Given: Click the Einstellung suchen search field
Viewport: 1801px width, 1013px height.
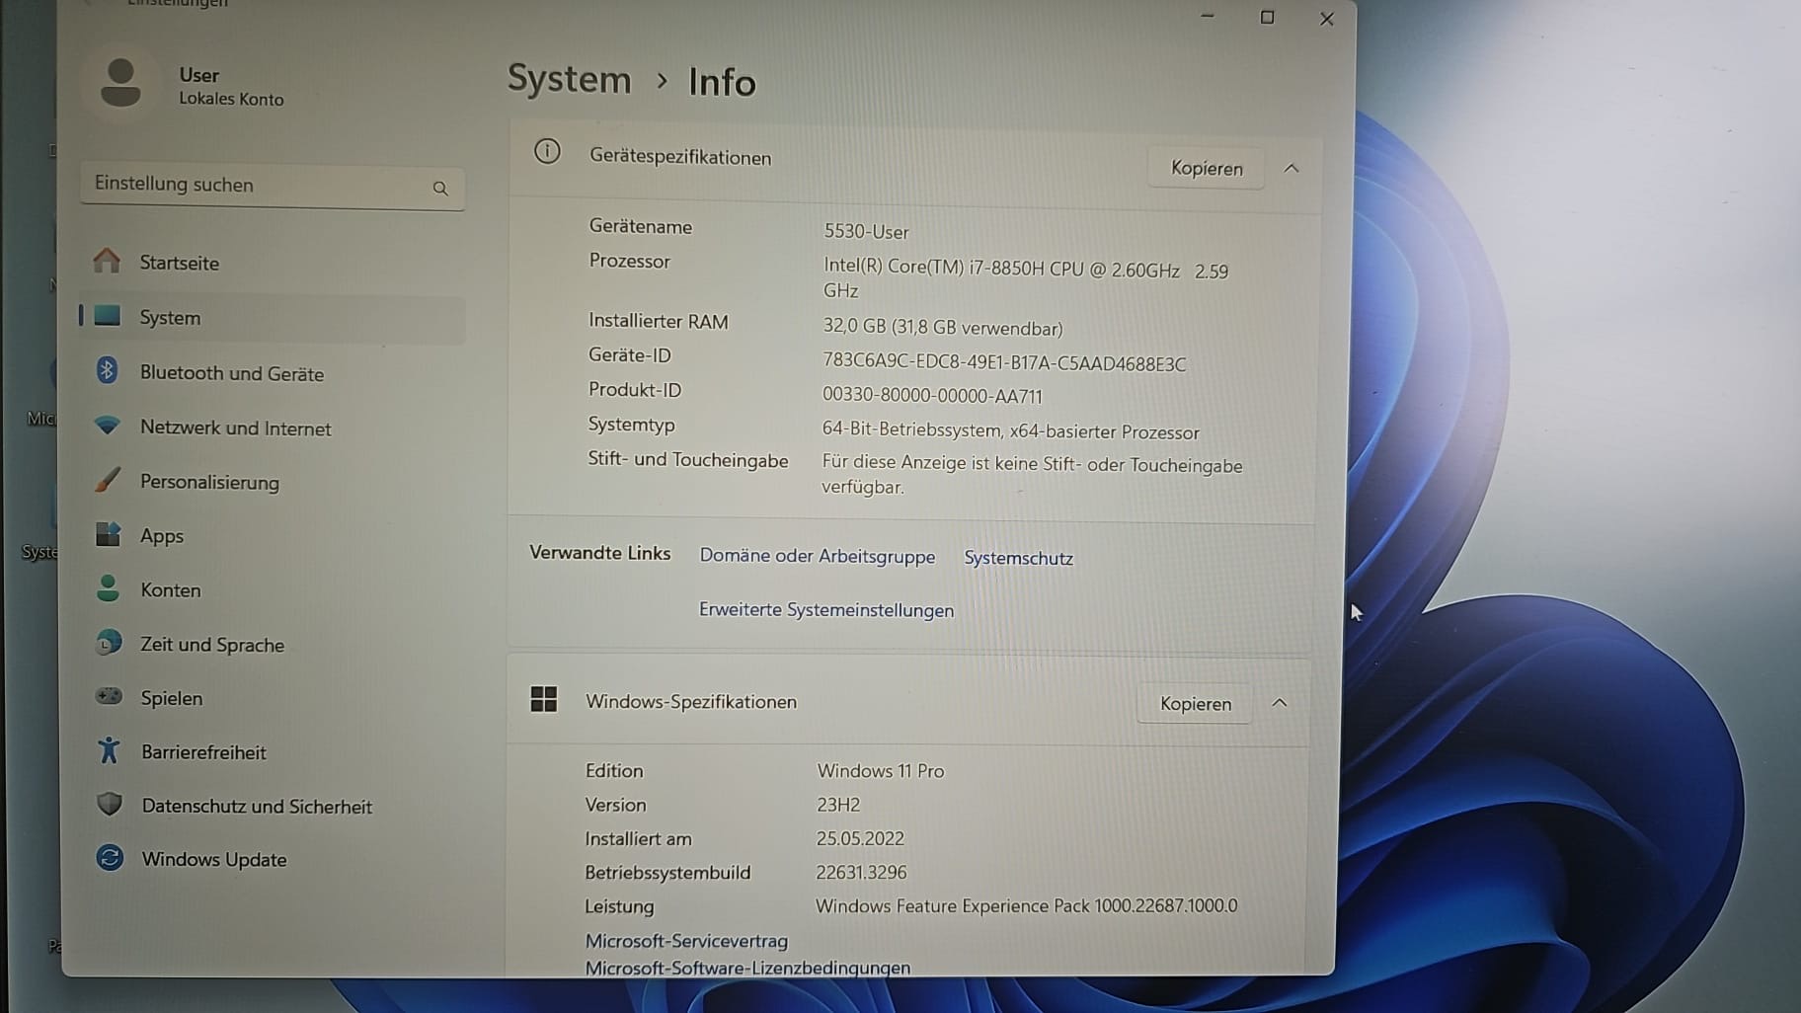Looking at the screenshot, I should pyautogui.click(x=273, y=186).
